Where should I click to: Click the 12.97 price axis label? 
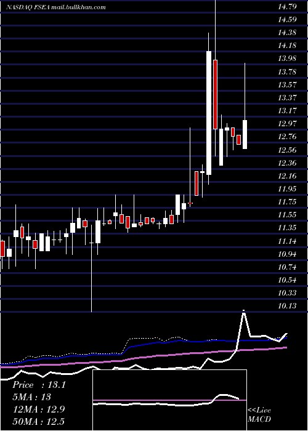point(287,124)
